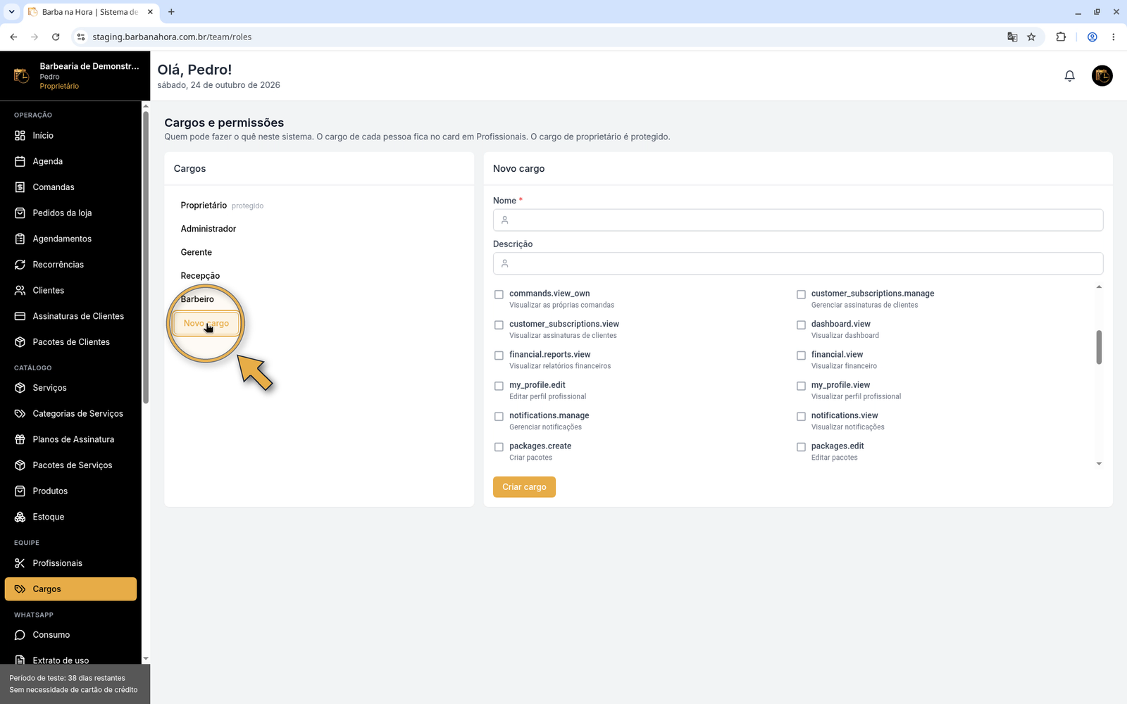The width and height of the screenshot is (1127, 704).
Task: Open Profissionais scissors icon
Action: click(20, 563)
